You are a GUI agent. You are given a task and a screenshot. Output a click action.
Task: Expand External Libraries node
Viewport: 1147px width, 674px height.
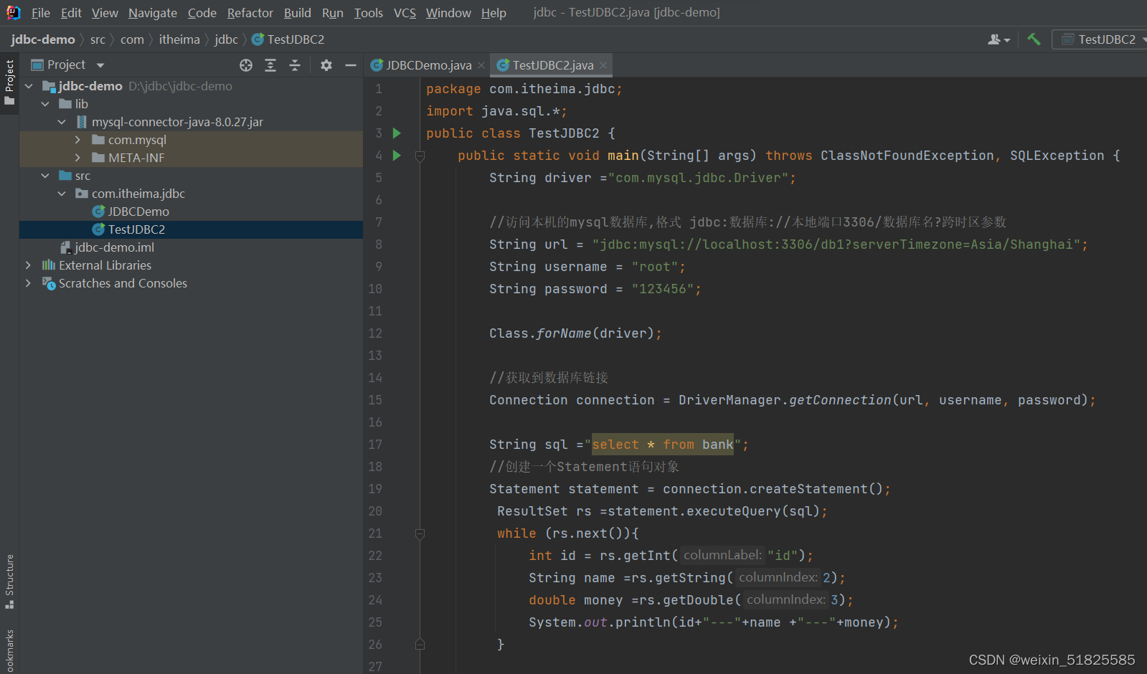tap(29, 265)
